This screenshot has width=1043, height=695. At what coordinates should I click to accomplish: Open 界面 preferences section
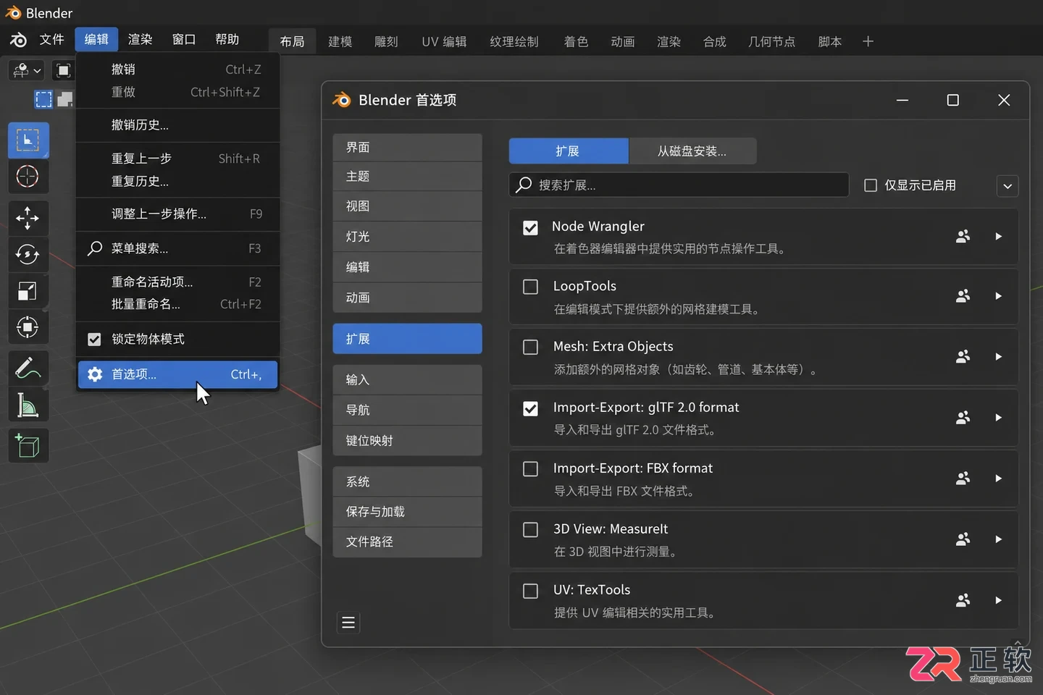click(x=407, y=147)
